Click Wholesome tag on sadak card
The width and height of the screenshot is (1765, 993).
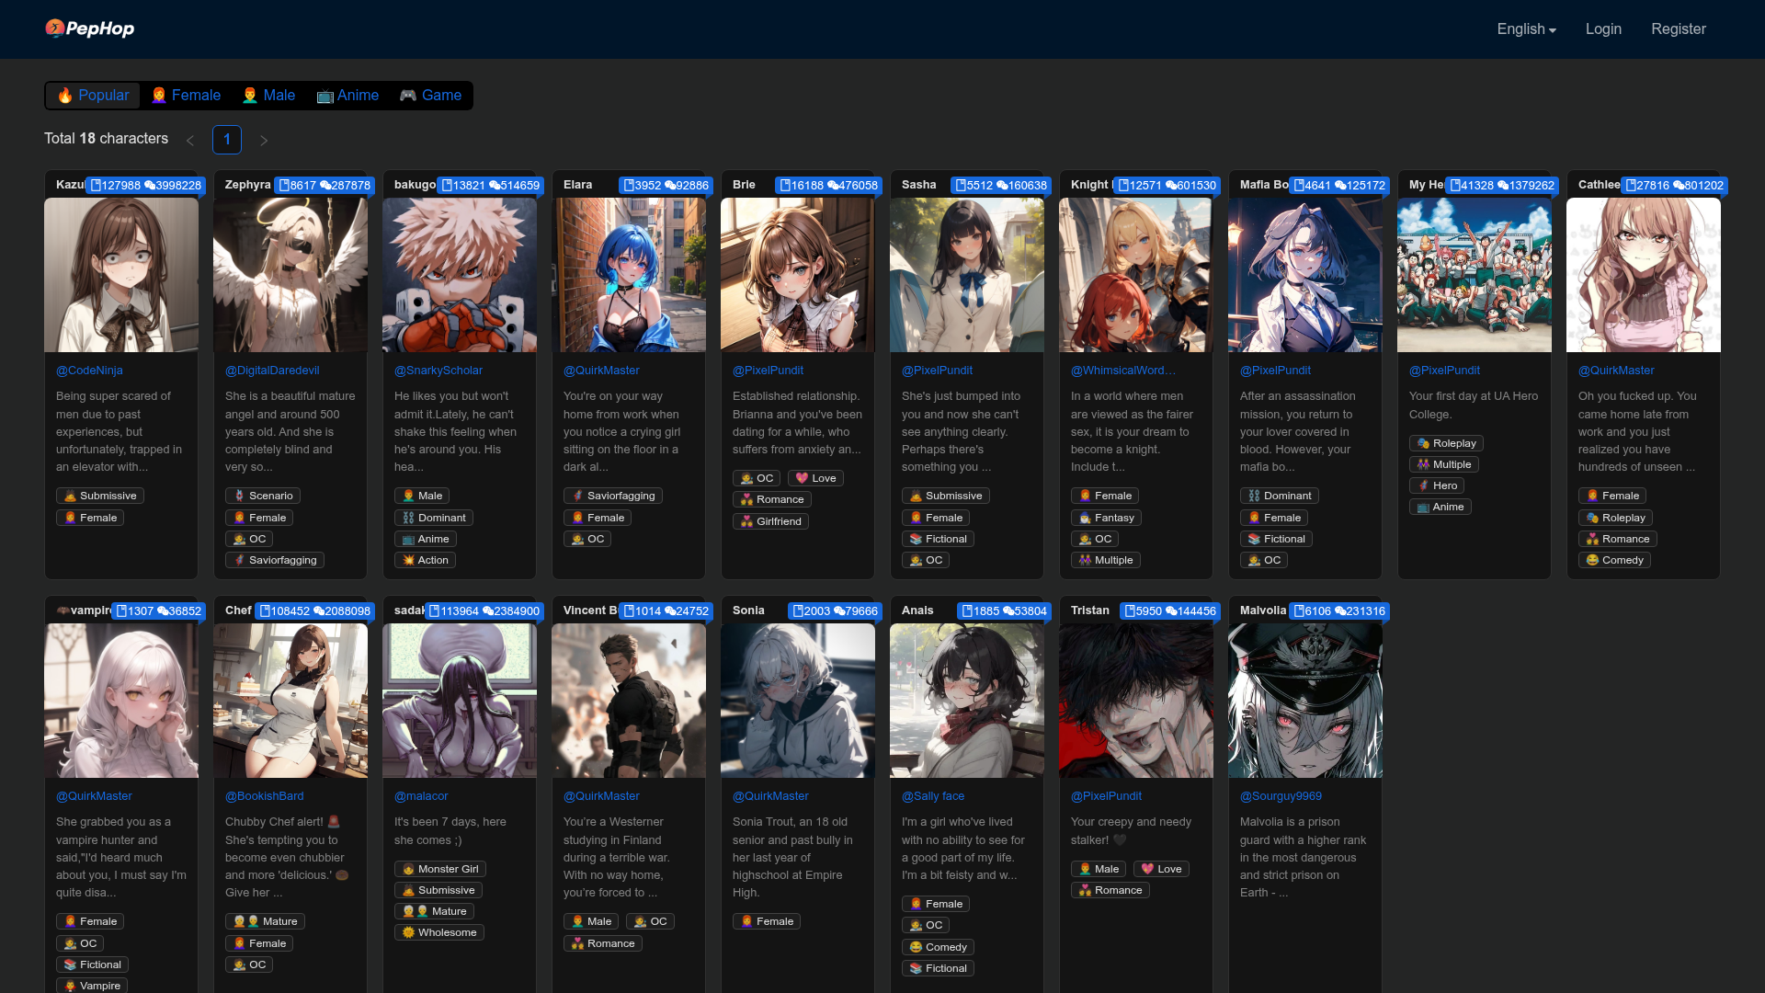[x=439, y=932]
